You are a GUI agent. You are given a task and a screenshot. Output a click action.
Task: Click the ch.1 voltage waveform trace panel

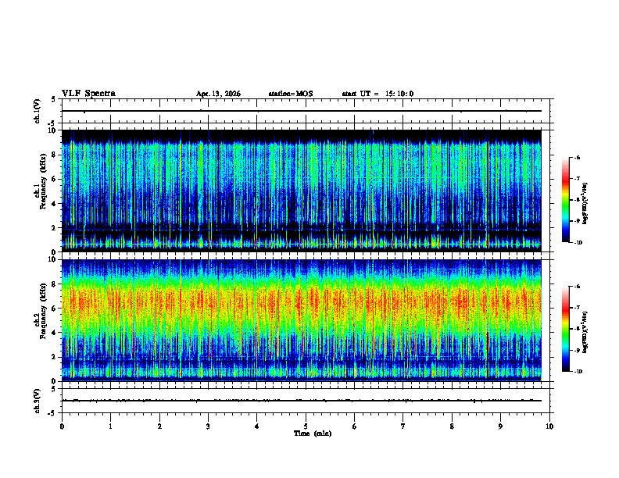click(x=306, y=111)
